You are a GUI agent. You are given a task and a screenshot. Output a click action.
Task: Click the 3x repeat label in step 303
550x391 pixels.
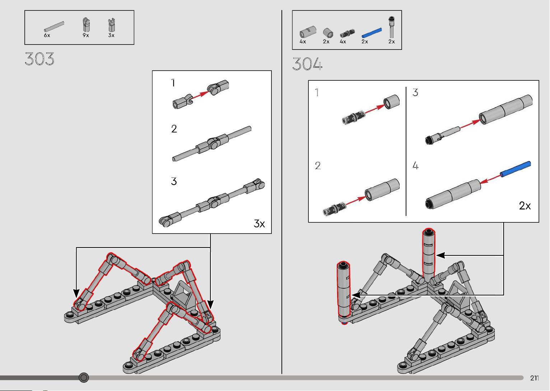tap(259, 223)
